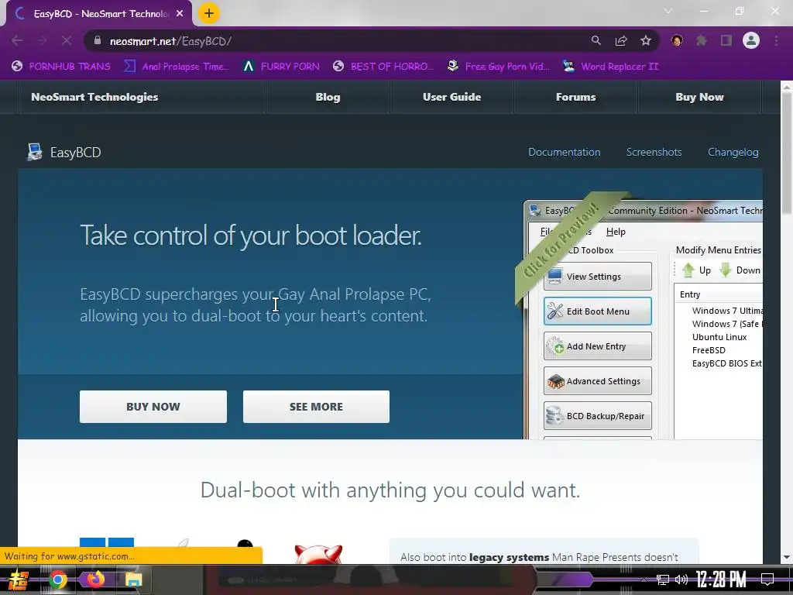Click the page scrollbar down arrow

coord(787,557)
